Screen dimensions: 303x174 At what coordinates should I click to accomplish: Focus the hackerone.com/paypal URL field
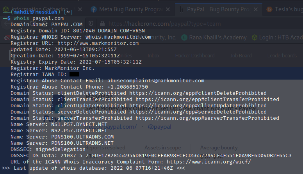pyautogui.click(x=193, y=23)
